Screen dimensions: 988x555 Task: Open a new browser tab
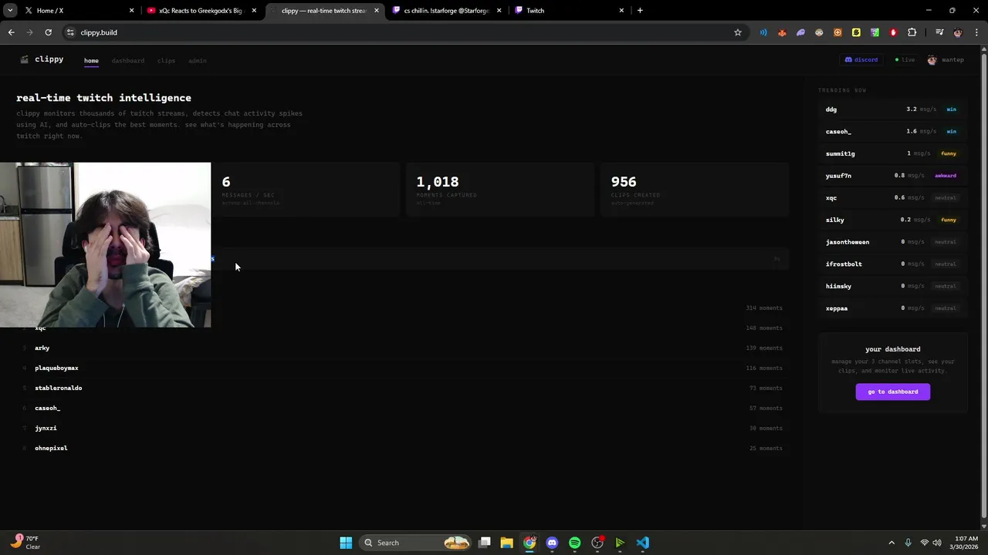click(x=640, y=11)
